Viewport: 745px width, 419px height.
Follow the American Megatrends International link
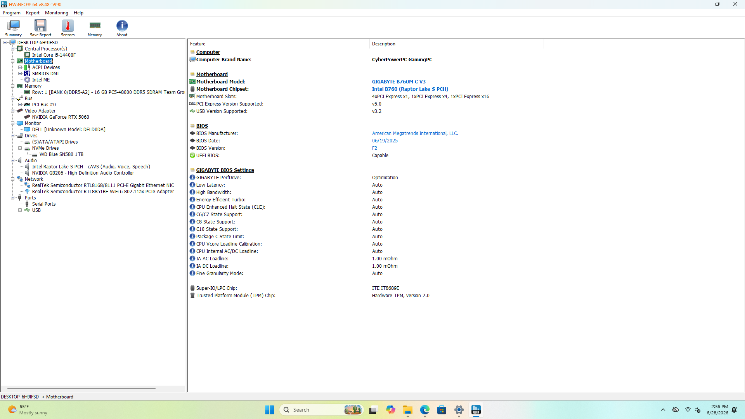coord(415,133)
